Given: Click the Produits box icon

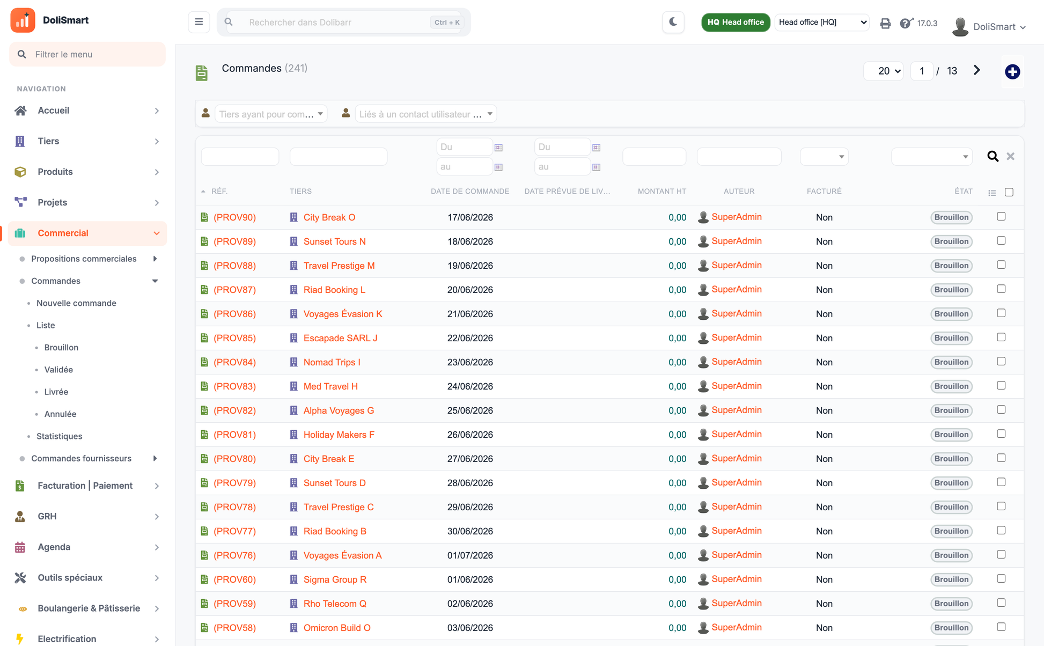Looking at the screenshot, I should tap(20, 172).
